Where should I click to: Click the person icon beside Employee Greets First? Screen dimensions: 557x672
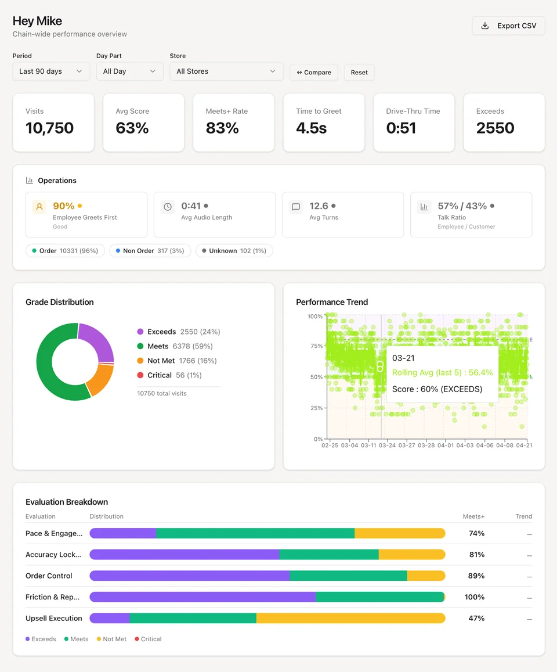pos(39,207)
